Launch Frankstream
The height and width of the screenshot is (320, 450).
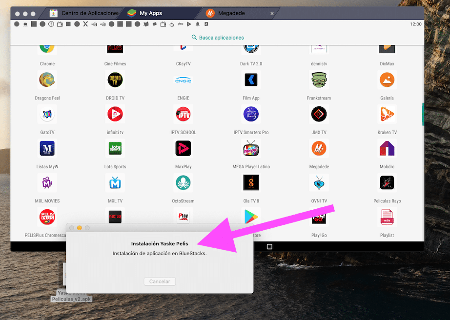point(319,80)
